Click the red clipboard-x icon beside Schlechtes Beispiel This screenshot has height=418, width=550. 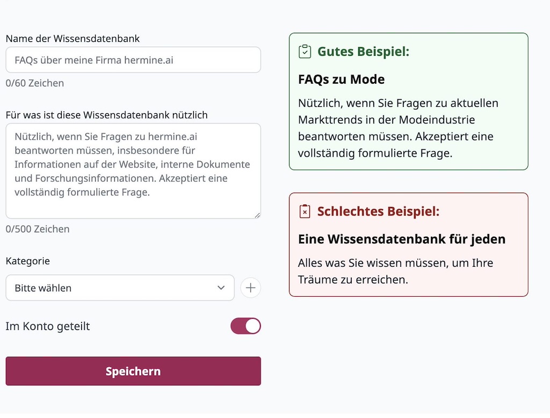coord(305,211)
